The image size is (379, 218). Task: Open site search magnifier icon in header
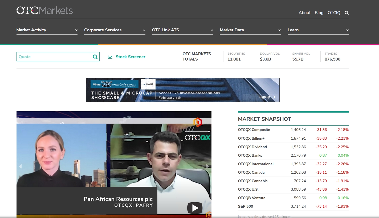point(347,13)
